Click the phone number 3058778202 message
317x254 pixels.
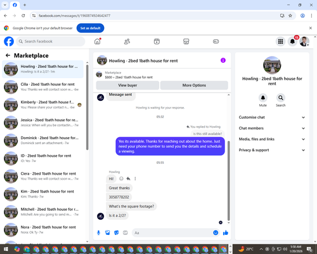(x=119, y=197)
